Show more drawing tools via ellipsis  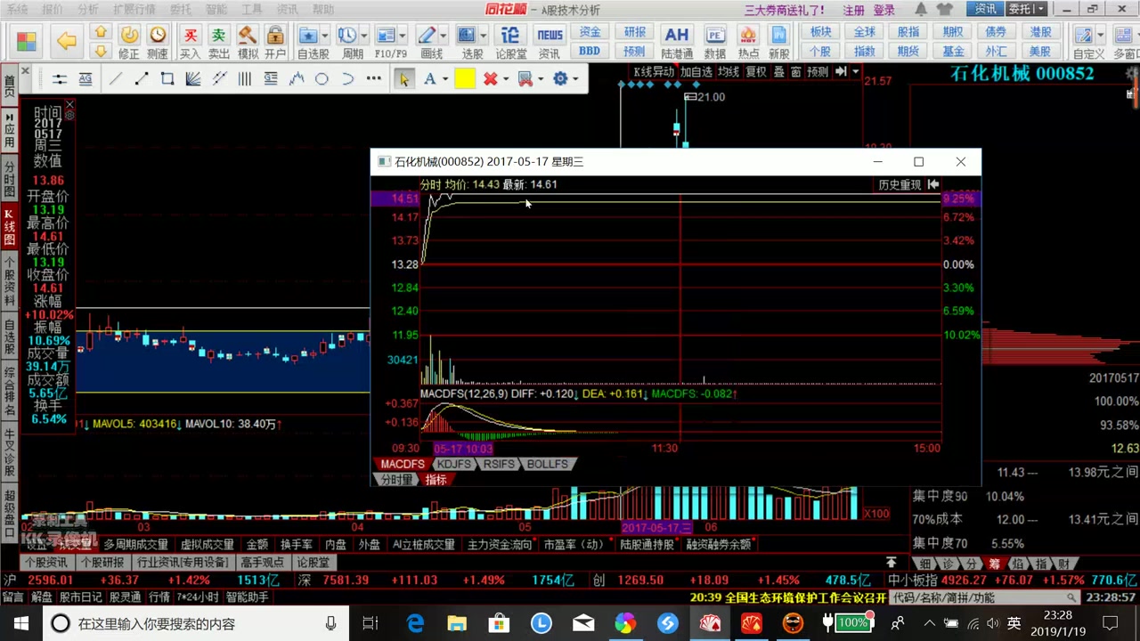[x=373, y=79]
